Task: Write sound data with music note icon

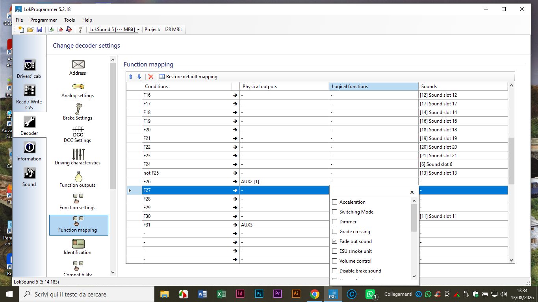Action: click(69, 29)
